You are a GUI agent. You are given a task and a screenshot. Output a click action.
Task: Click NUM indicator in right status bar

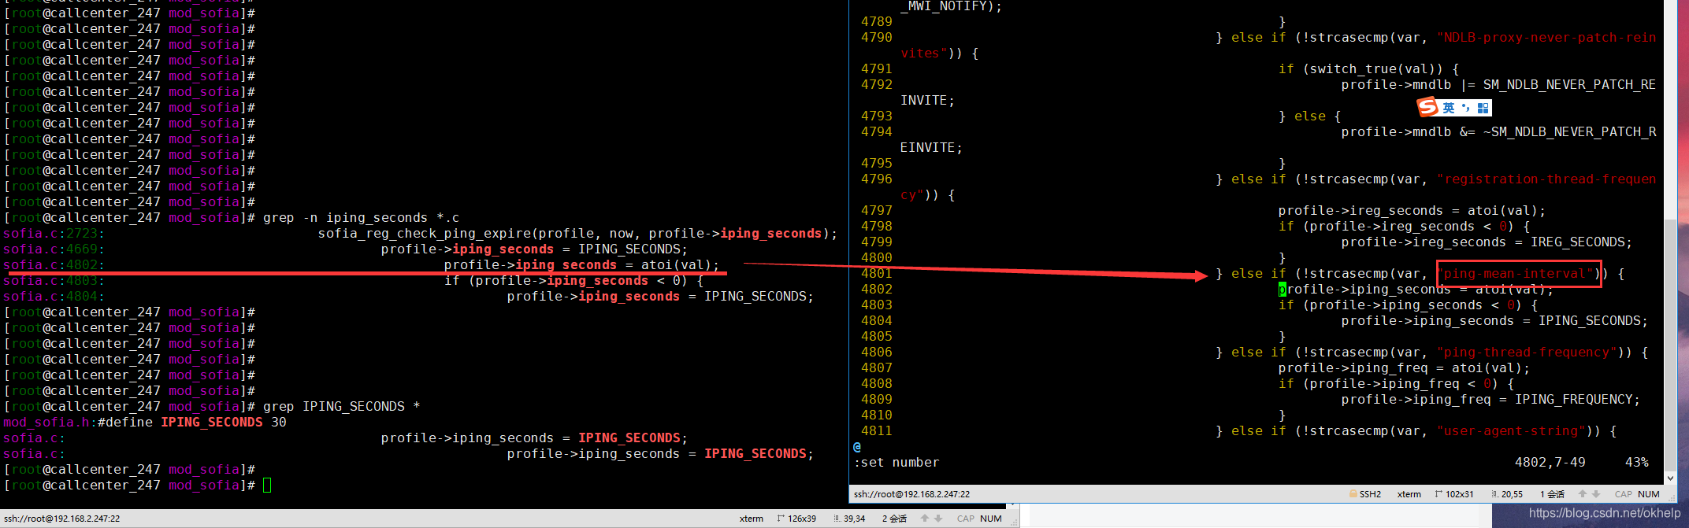click(1648, 494)
